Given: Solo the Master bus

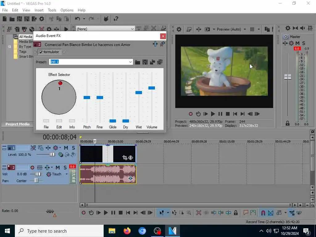Looking at the screenshot, I should [x=304, y=43].
